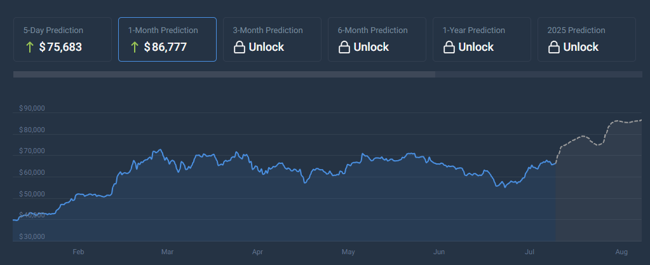Click the Mar label on the time axis

pos(167,252)
